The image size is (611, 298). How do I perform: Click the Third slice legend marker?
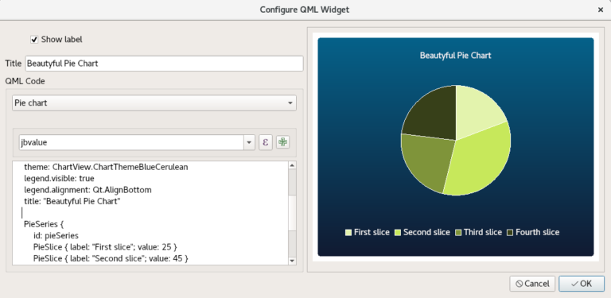coord(458,233)
